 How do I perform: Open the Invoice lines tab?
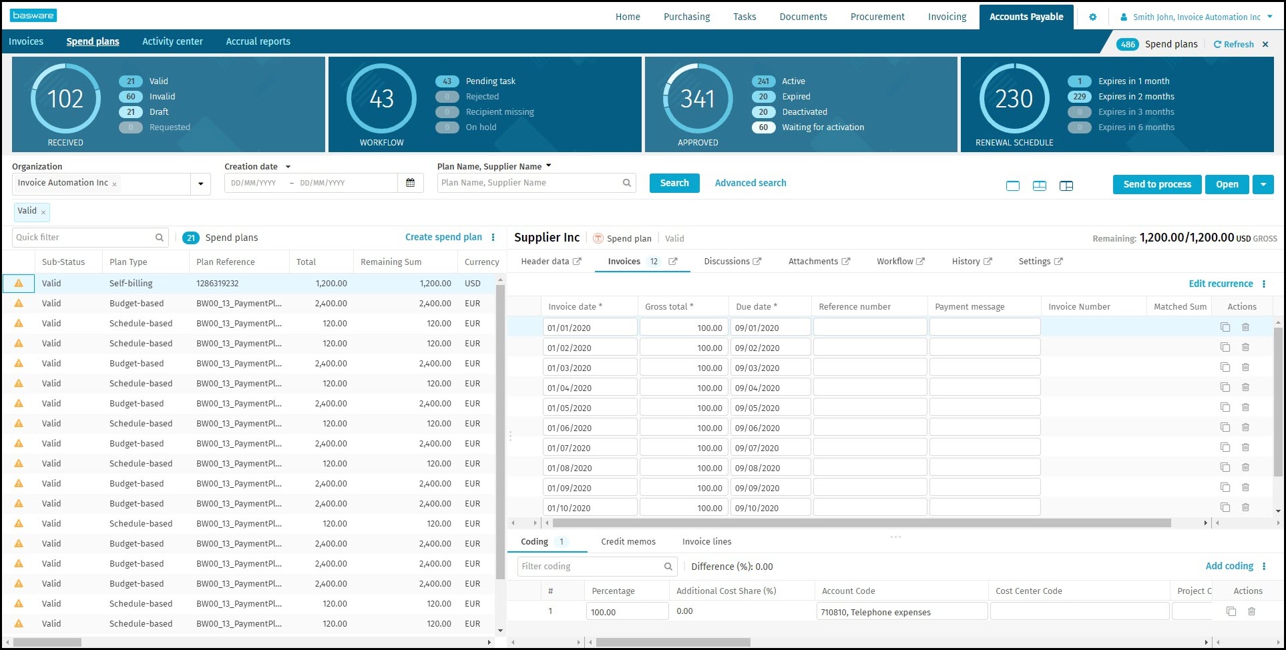coord(706,542)
